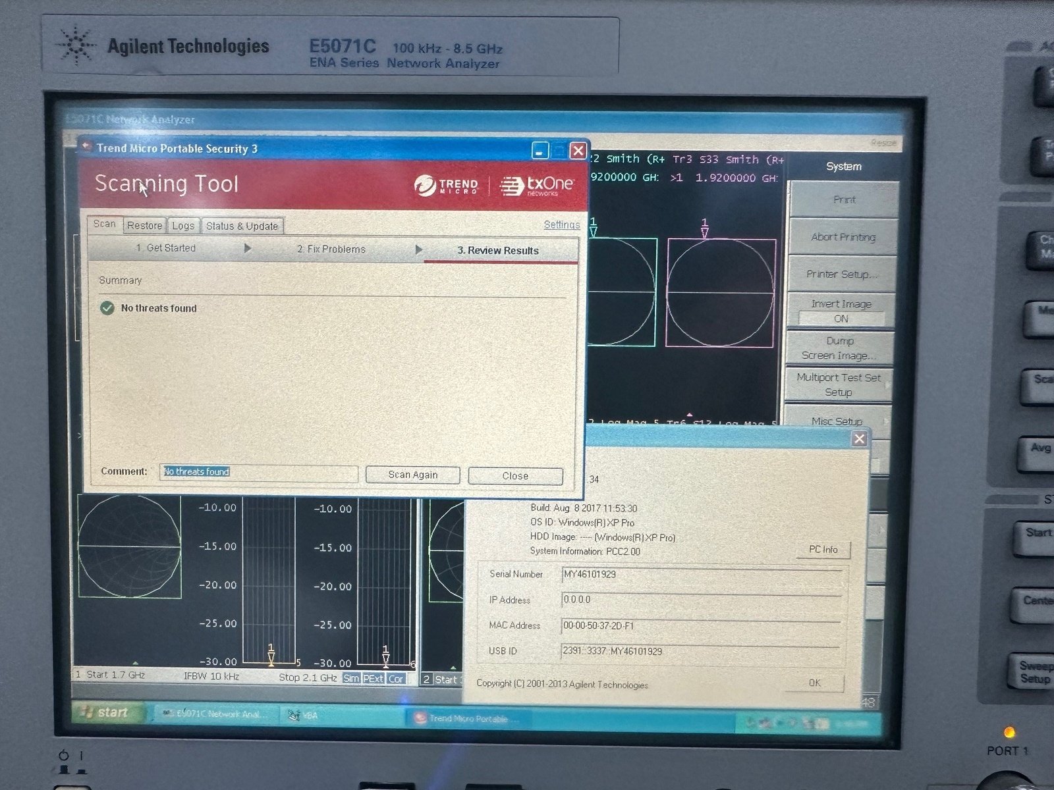
Task: Click the No threats found green checkmark icon
Action: pos(107,307)
